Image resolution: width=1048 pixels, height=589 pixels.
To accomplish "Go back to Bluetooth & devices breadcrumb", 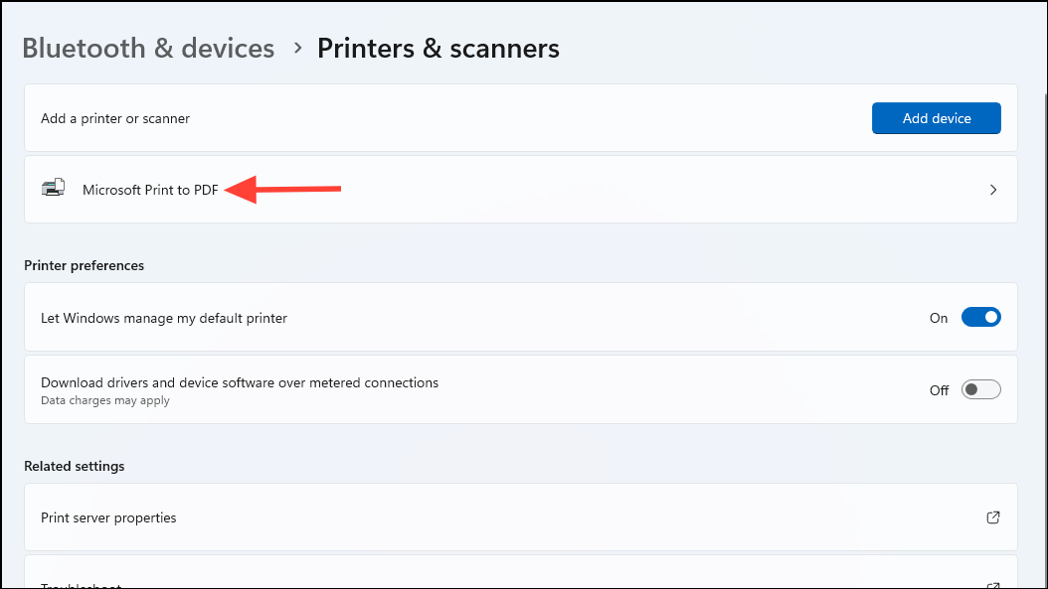I will [x=148, y=48].
